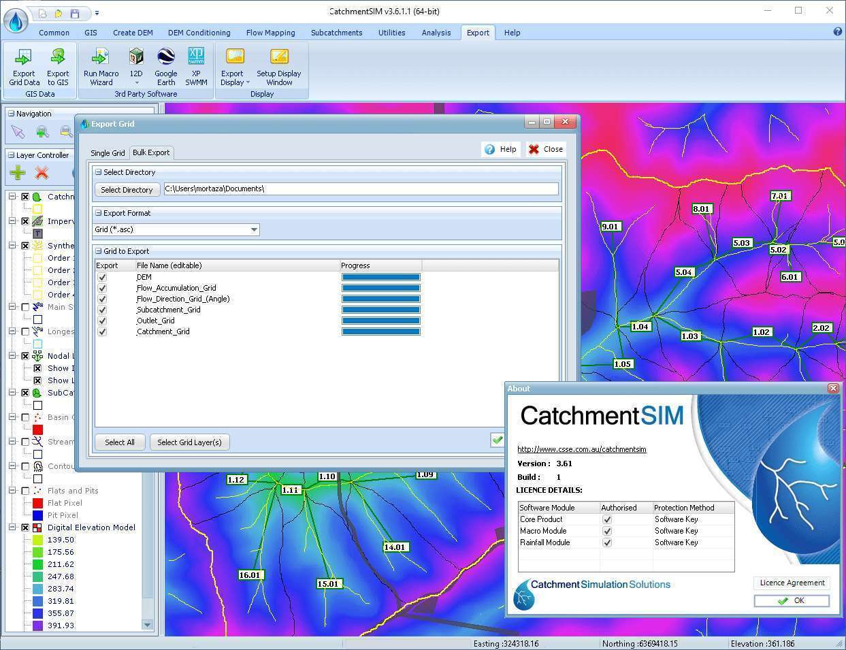Screen dimensions: 846x650
Task: Collapse the Digital Elevation Model tree item
Action: [13, 527]
